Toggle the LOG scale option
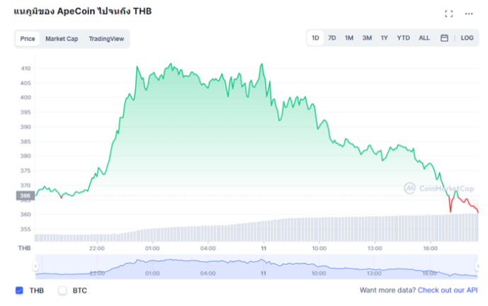488x306 pixels. tap(467, 38)
